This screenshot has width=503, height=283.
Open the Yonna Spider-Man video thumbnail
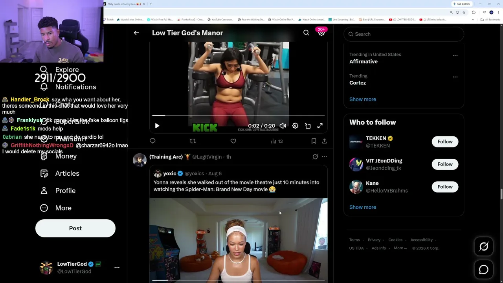coord(239,240)
